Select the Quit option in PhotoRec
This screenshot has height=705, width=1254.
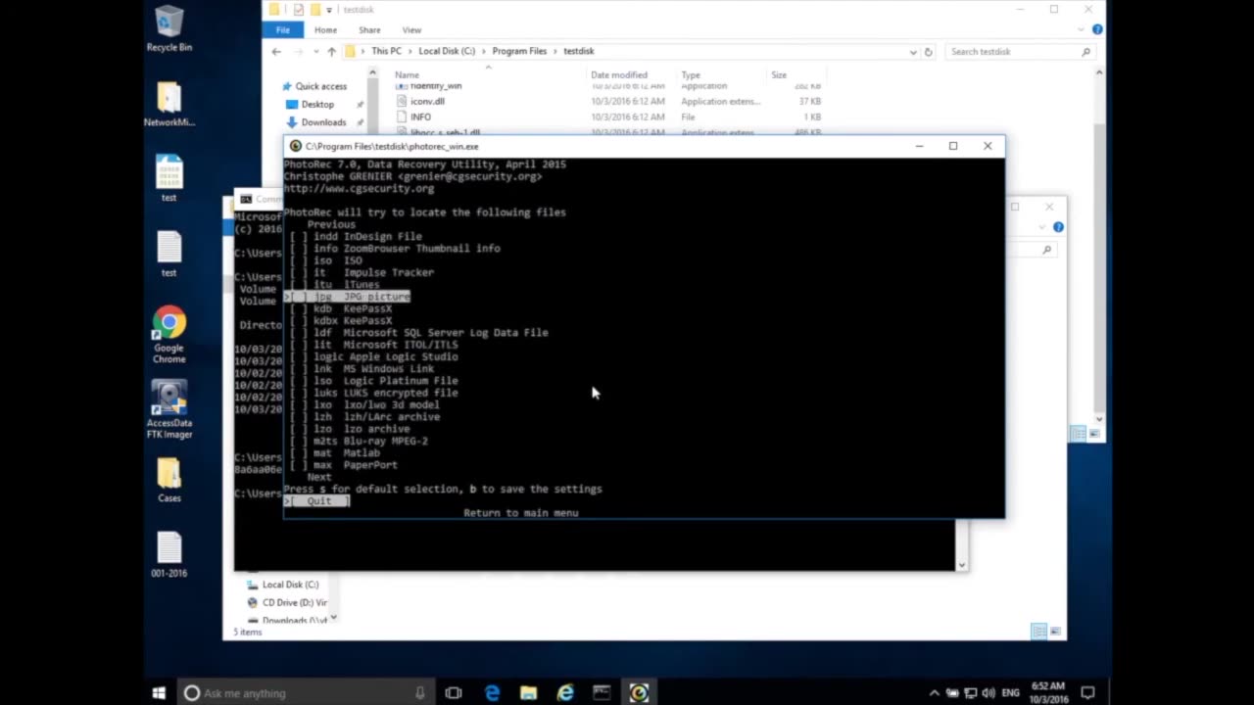pos(318,501)
